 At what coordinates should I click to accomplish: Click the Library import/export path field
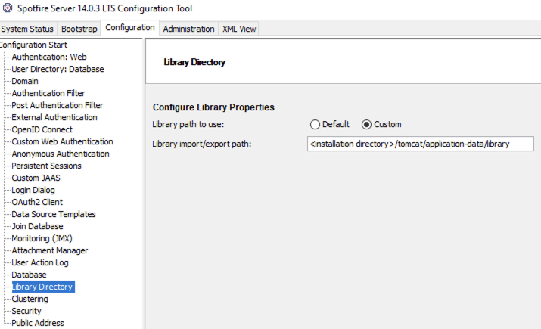pos(420,144)
